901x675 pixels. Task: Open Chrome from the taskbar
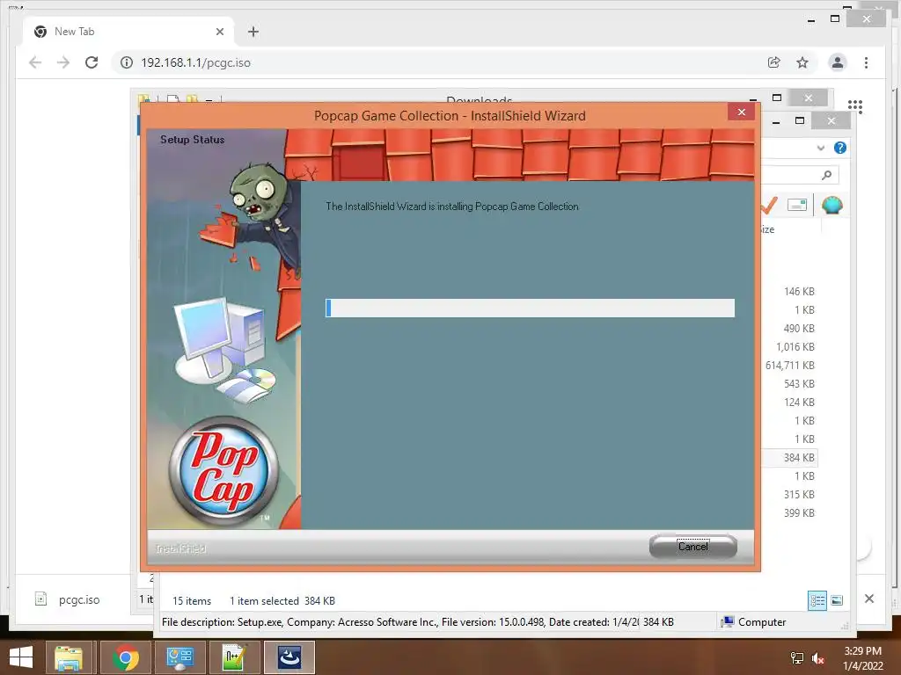125,657
